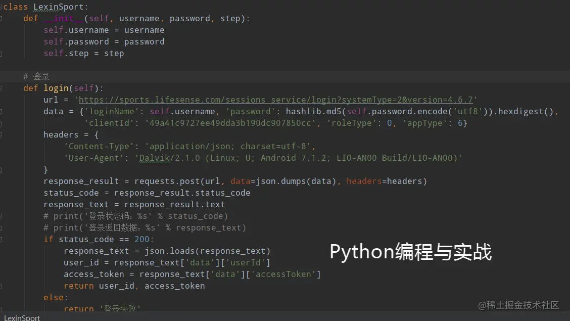The image size is (570, 321).
Task: Place the cursor on the login function name
Action: (56, 88)
